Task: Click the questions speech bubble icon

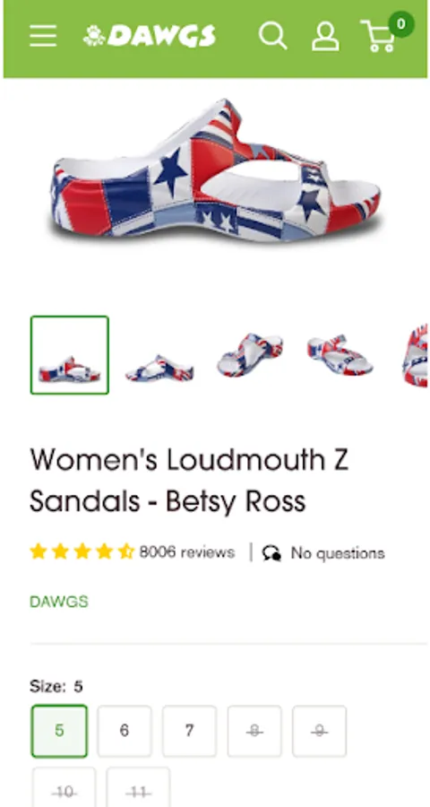Action: (271, 552)
